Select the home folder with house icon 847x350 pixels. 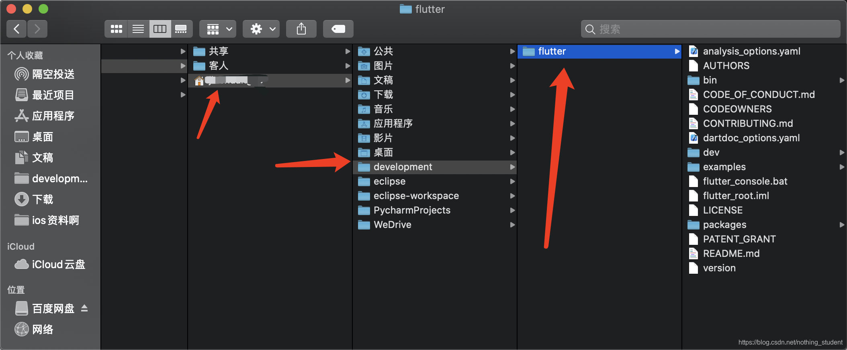(x=270, y=80)
